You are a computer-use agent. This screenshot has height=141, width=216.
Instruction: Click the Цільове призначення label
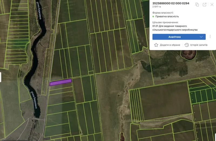point(165,22)
